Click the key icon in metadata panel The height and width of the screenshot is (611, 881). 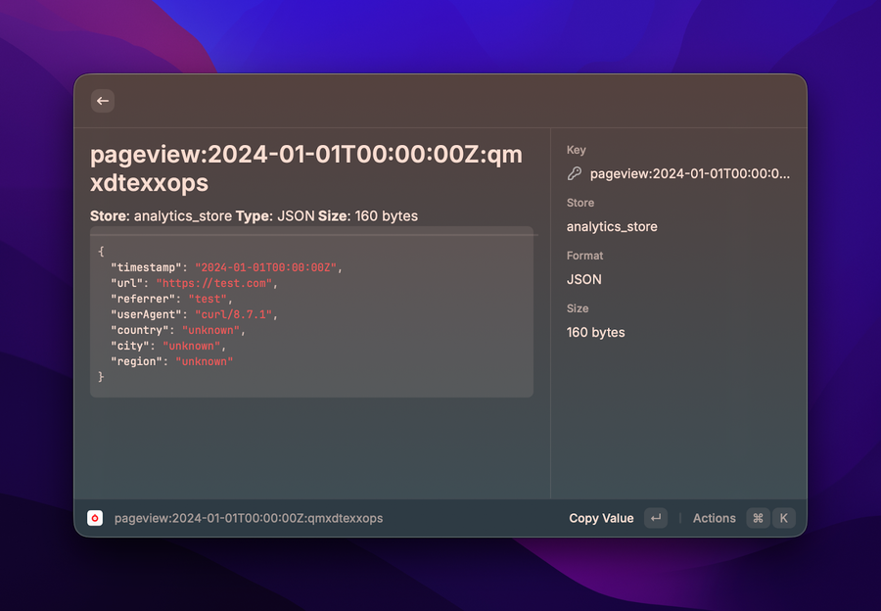pos(575,173)
